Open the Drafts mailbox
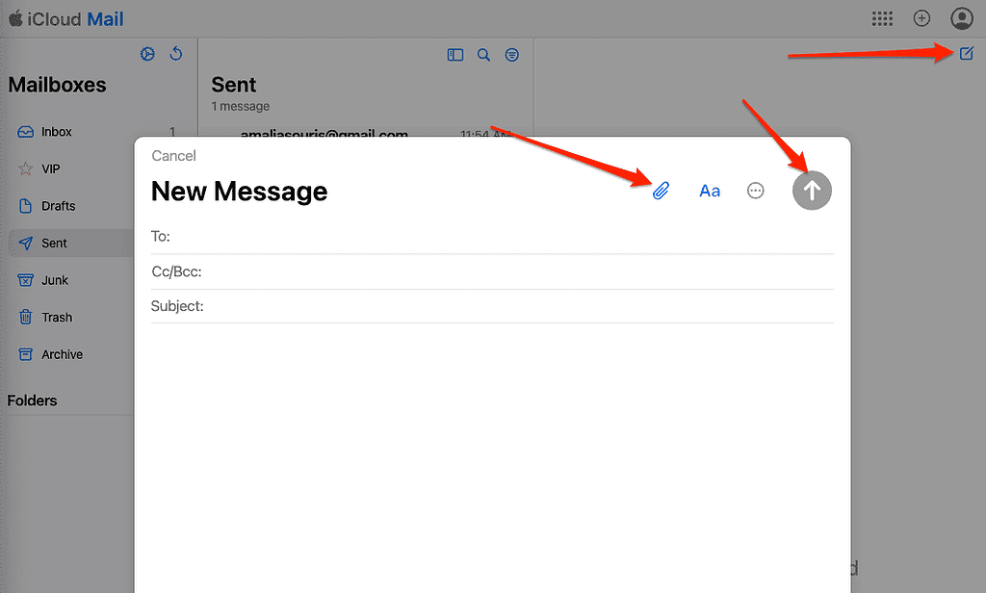Screen dimensions: 986x593 (58, 206)
